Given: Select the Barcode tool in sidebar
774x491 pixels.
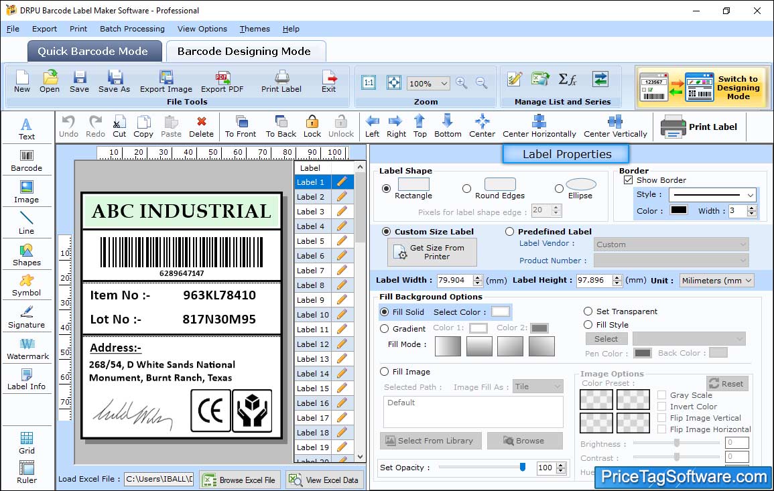Looking at the screenshot, I should pos(27,160).
